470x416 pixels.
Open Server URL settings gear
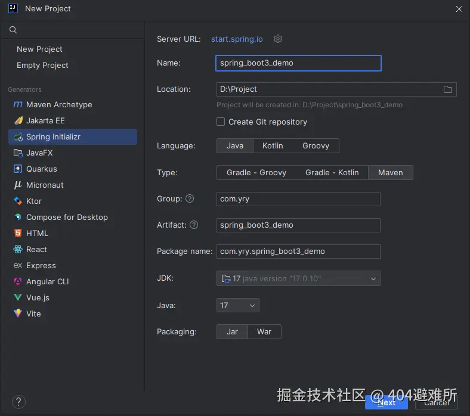click(278, 39)
